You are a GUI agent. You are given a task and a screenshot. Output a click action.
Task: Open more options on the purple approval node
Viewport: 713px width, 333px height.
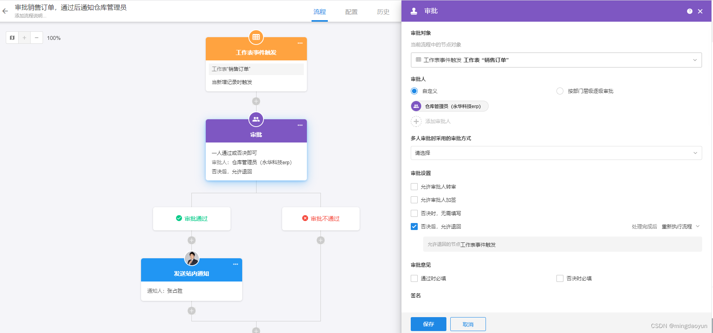[300, 125]
